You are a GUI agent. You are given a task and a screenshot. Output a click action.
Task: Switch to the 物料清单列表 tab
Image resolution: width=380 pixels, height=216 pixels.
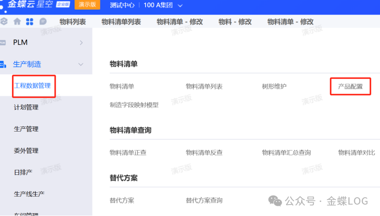click(x=121, y=21)
